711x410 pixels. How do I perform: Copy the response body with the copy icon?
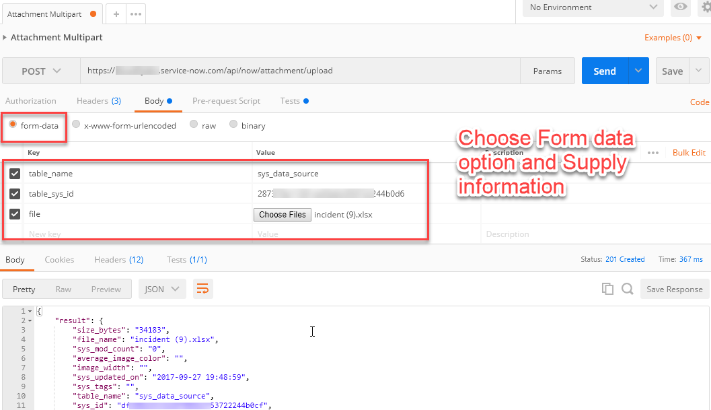[x=607, y=288]
